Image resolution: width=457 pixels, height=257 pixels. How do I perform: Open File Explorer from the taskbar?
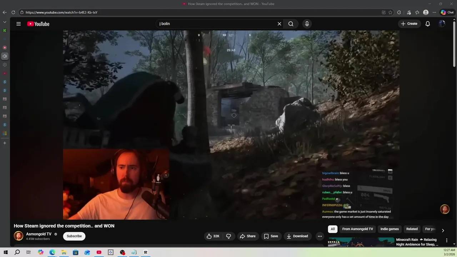tap(64, 252)
